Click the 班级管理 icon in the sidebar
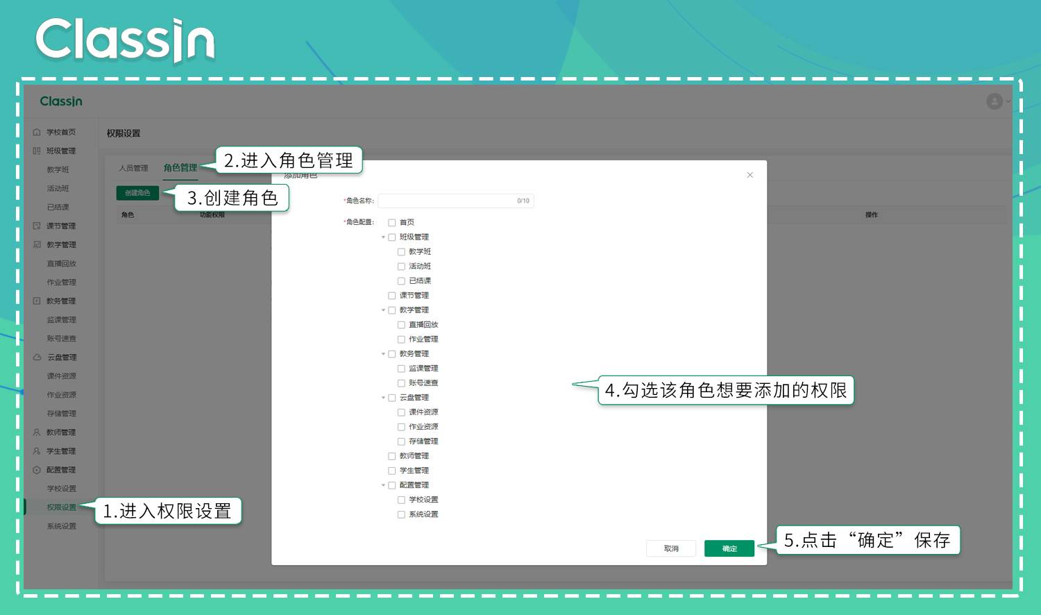 pyautogui.click(x=37, y=151)
